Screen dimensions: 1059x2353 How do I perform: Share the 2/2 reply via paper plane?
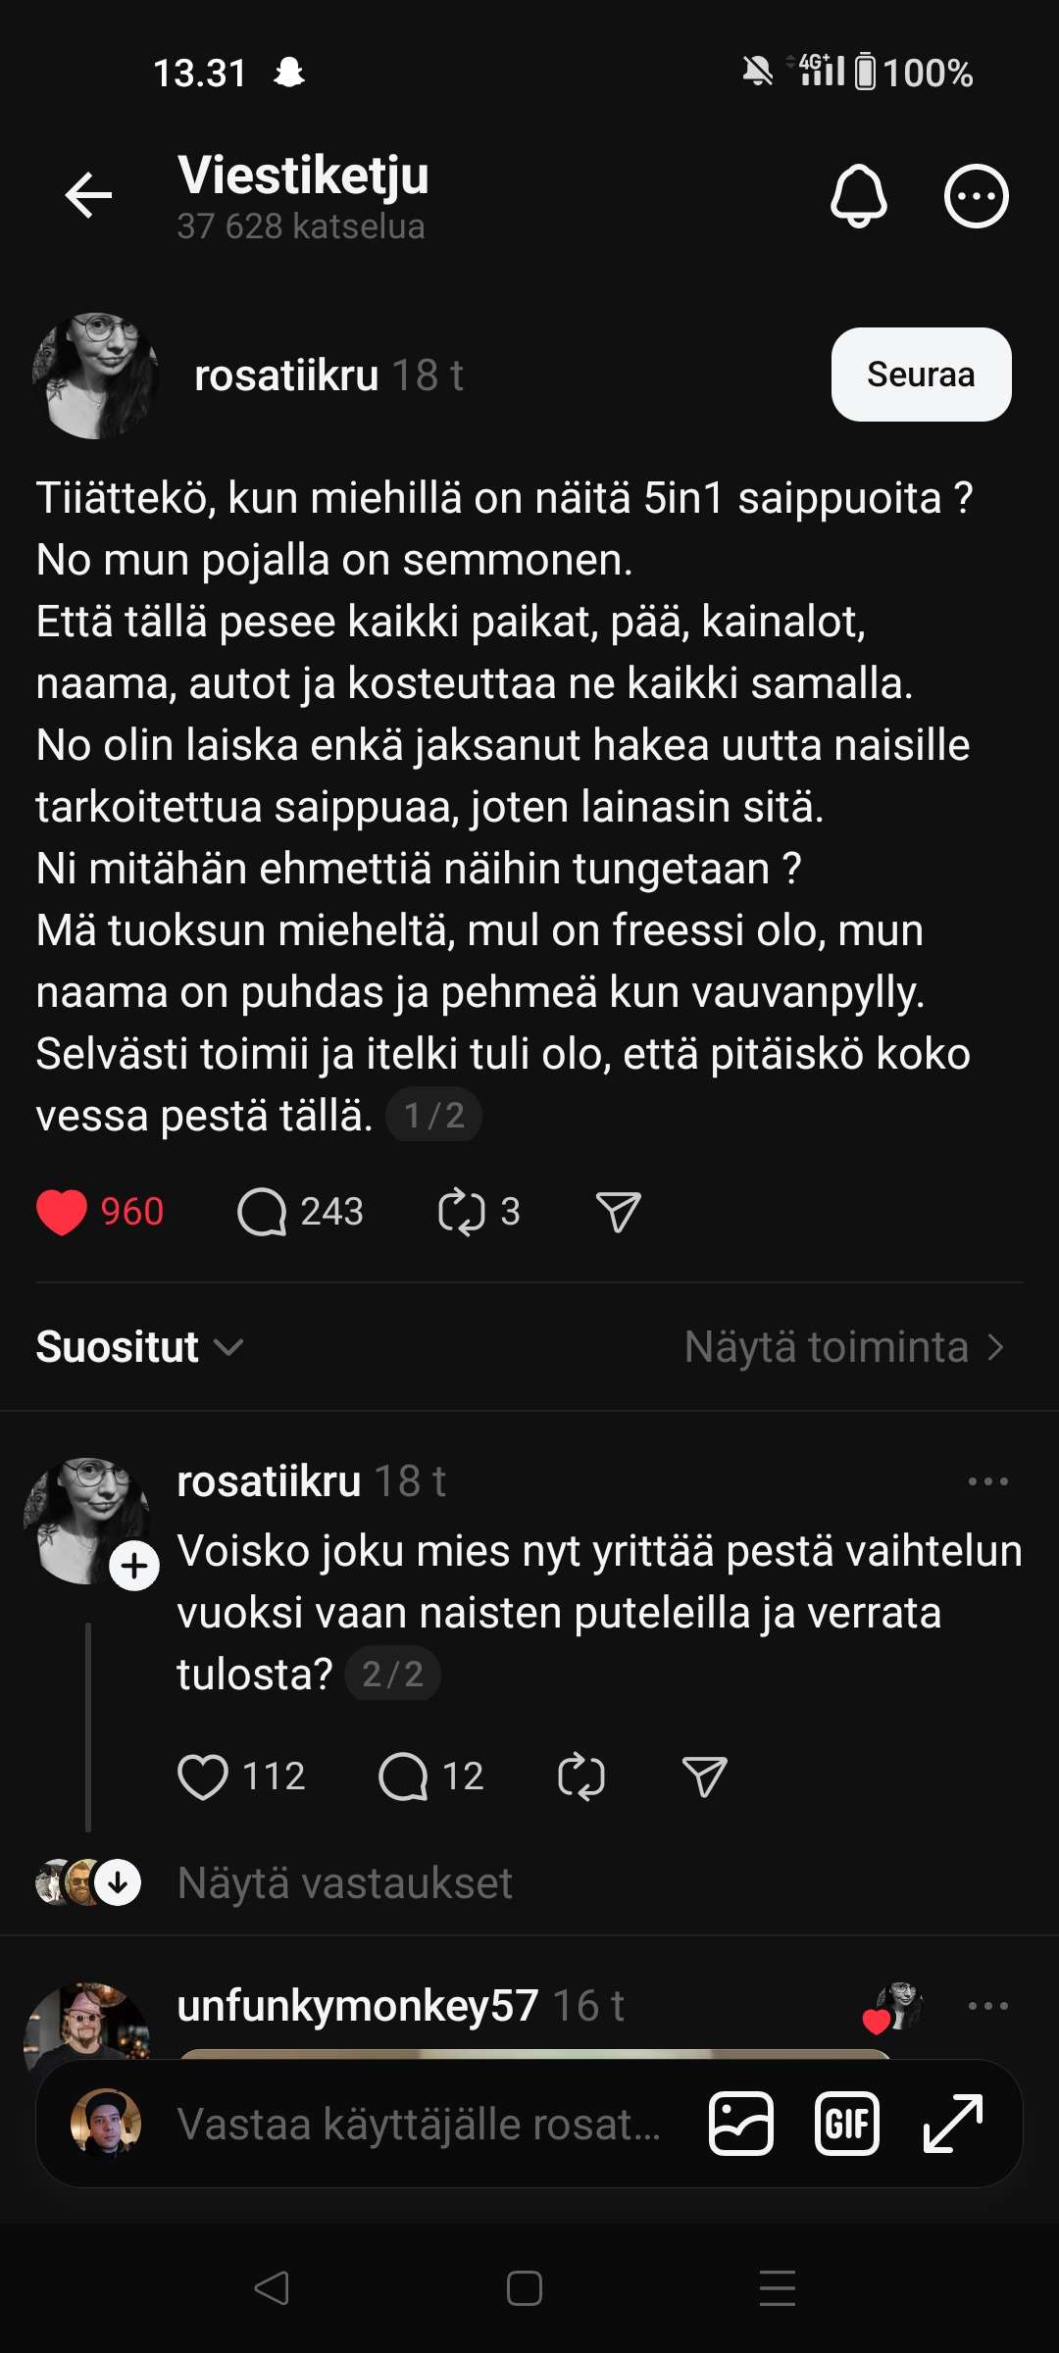(704, 1777)
